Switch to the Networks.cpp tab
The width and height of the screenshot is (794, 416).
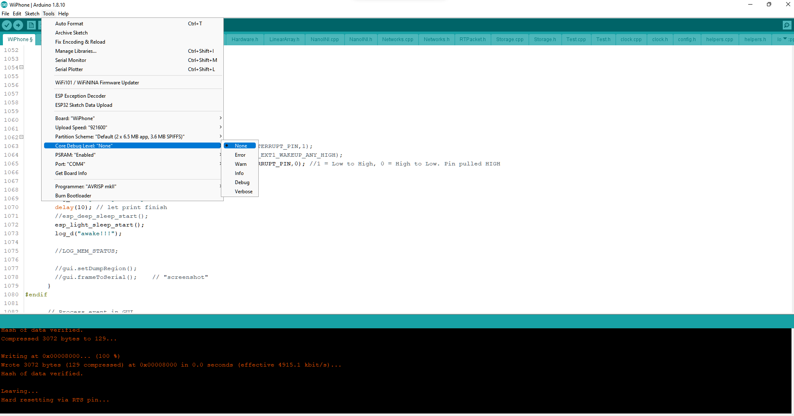pos(398,39)
